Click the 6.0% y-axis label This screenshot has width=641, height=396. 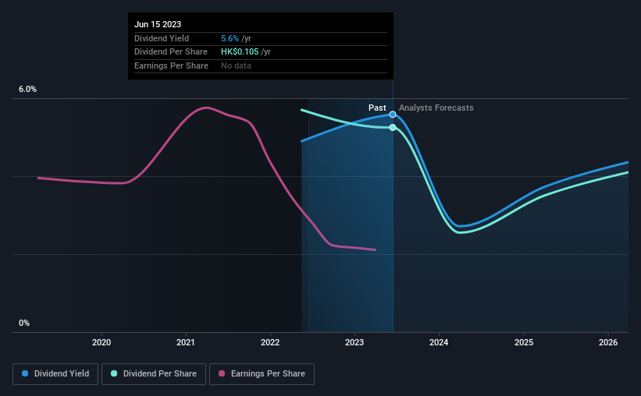[x=28, y=90]
